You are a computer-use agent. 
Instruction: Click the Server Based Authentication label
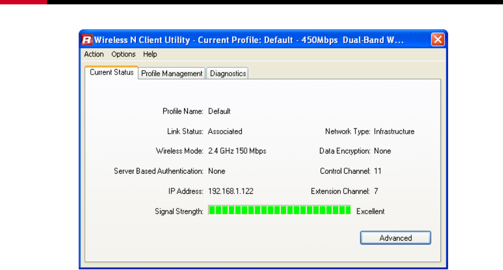[158, 171]
